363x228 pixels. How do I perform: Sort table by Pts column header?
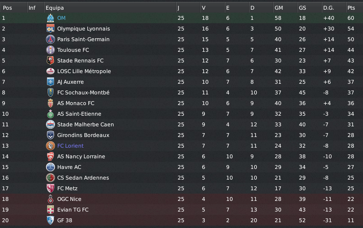coord(351,8)
